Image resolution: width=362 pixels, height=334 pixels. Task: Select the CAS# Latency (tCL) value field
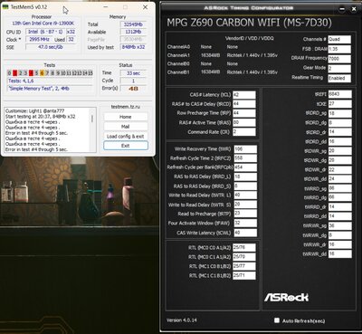click(244, 95)
